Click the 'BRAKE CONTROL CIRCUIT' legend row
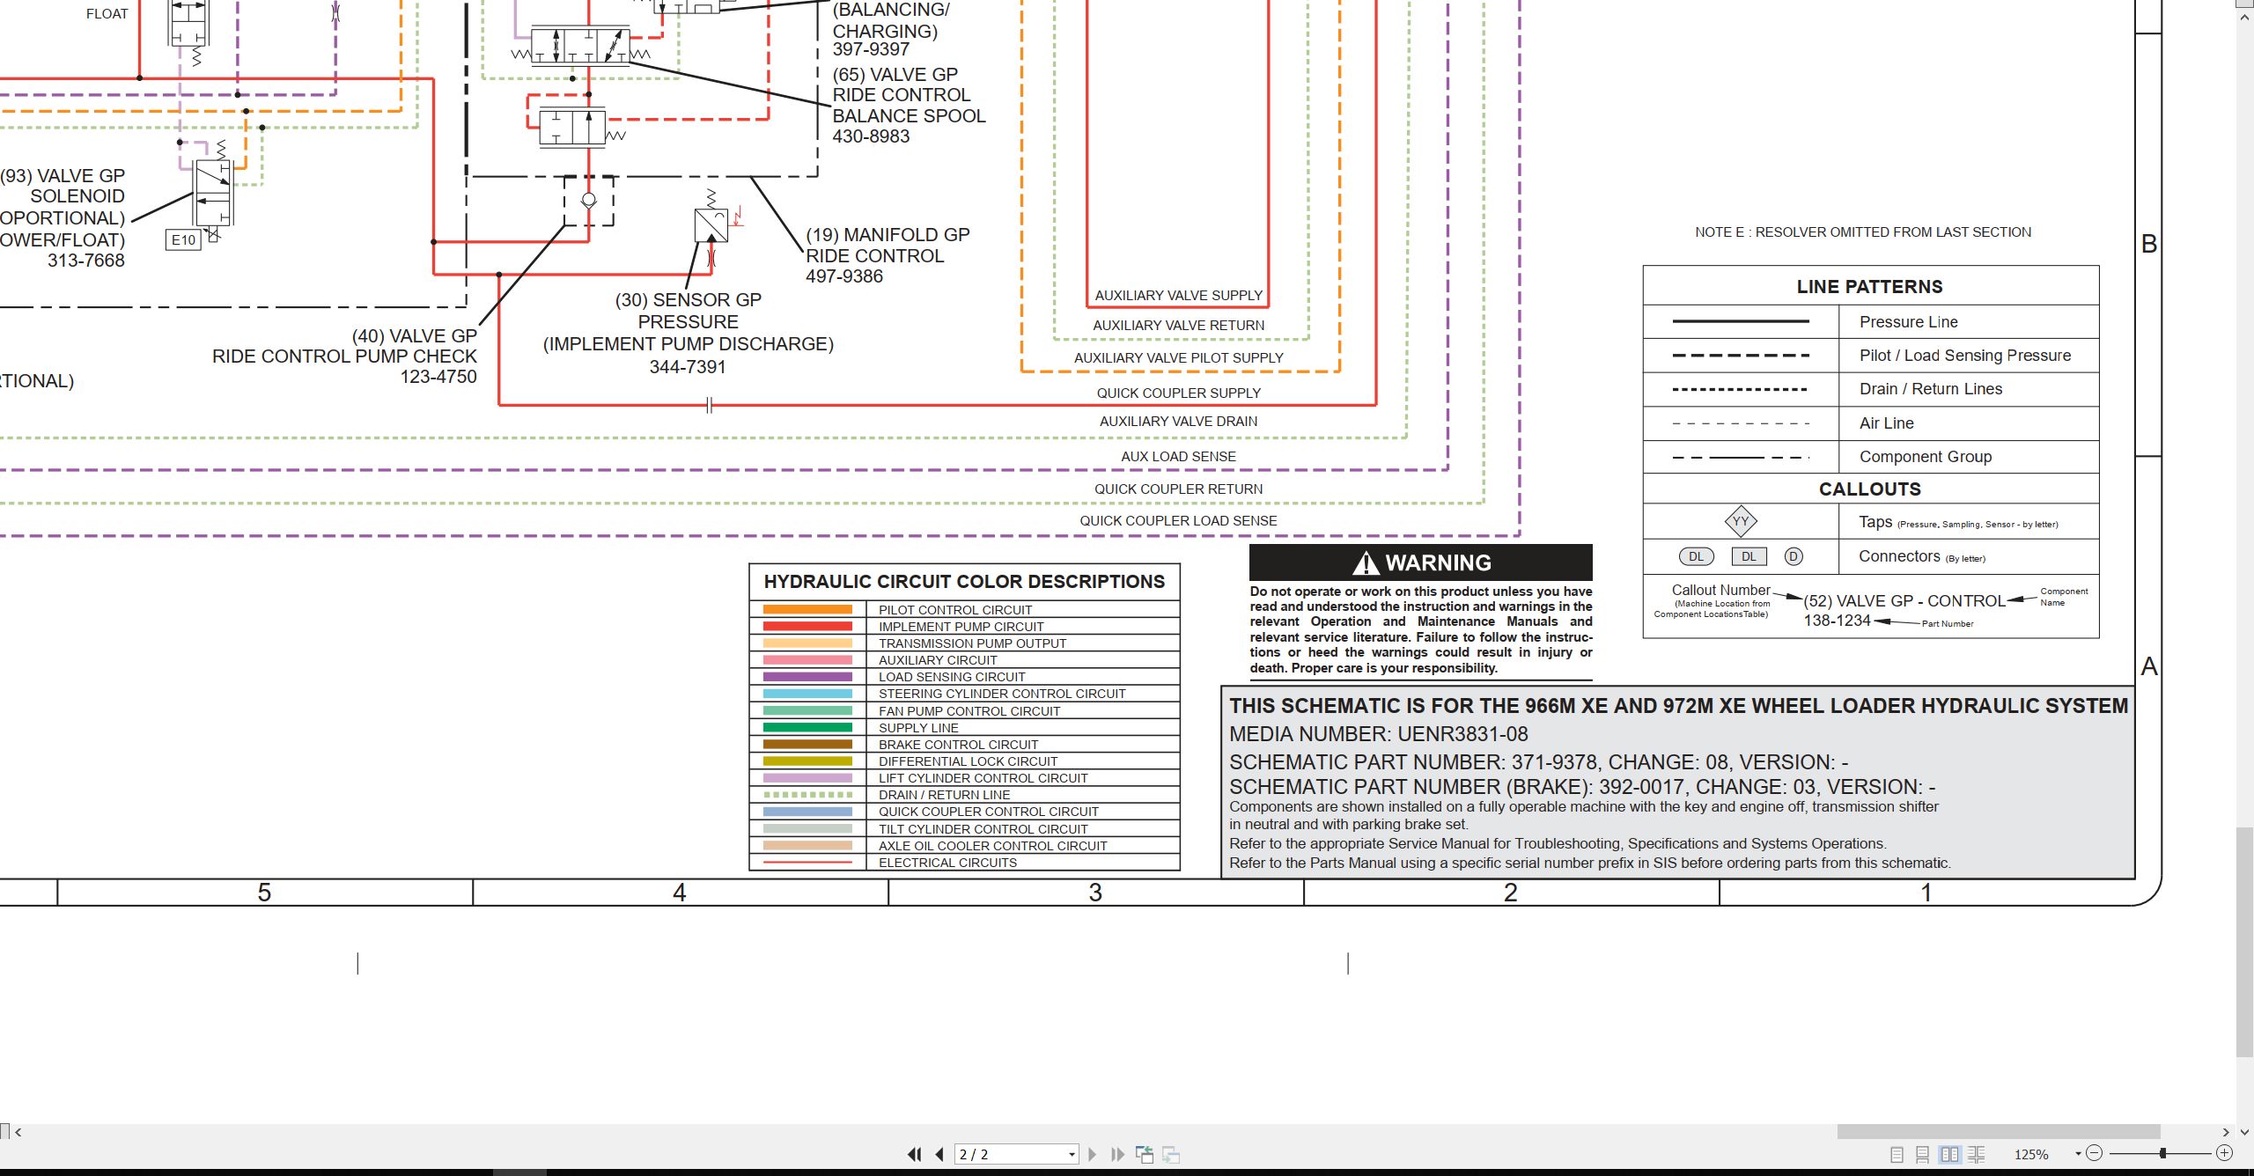 coord(964,745)
